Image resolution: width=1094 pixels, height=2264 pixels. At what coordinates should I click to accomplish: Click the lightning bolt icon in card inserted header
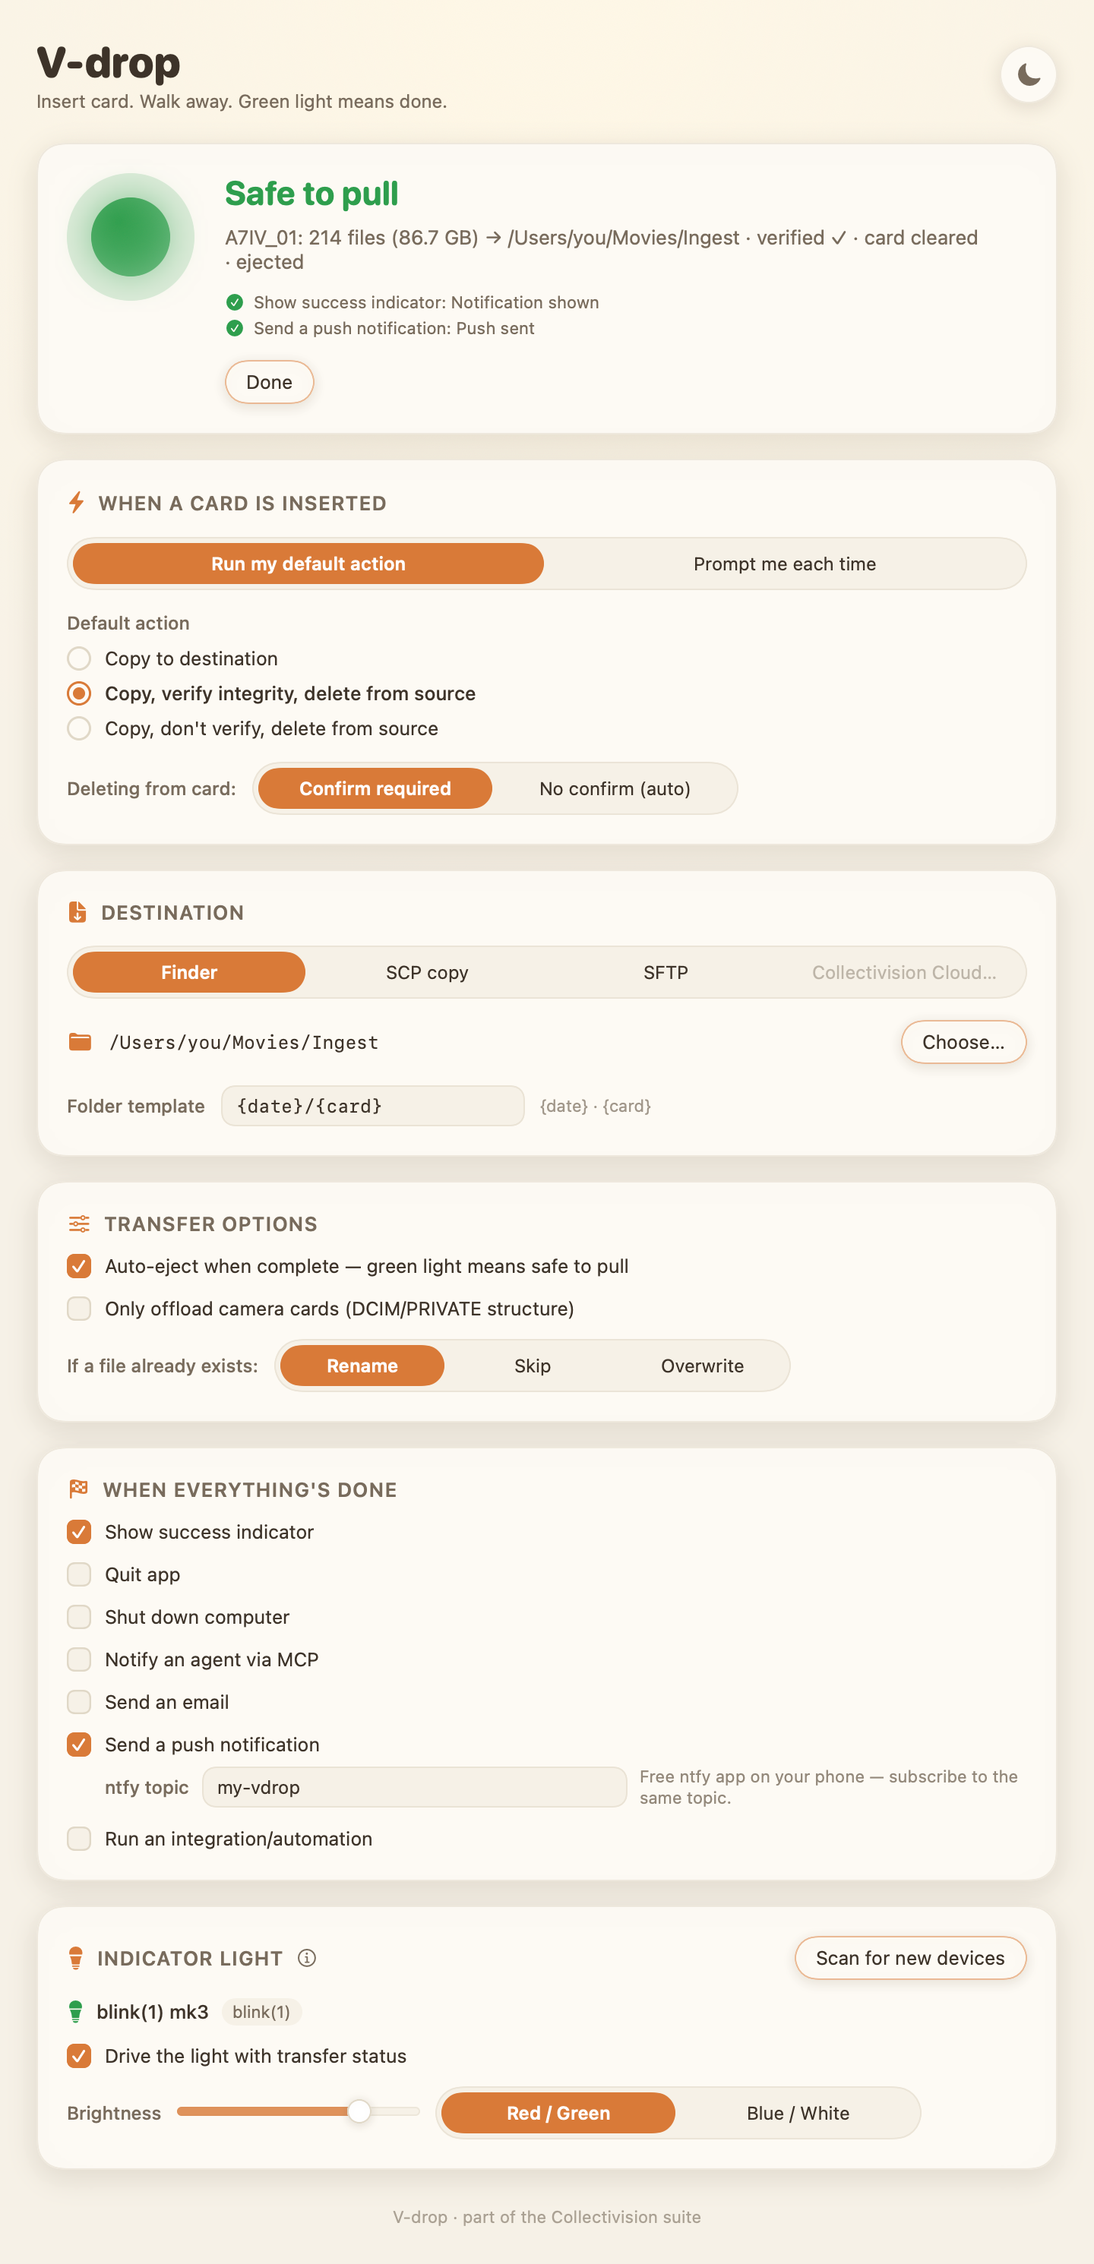pyautogui.click(x=77, y=503)
